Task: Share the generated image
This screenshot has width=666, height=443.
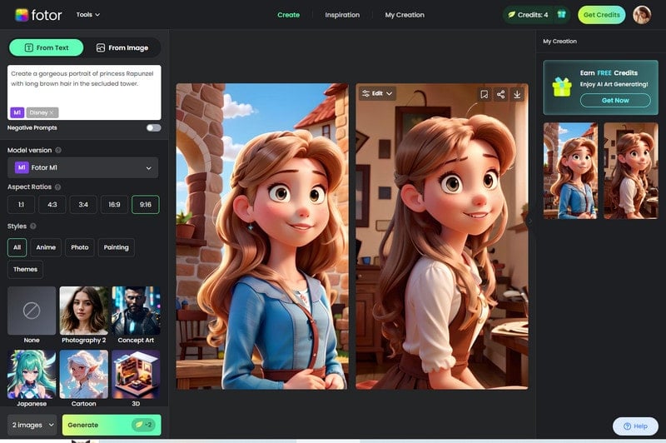Action: [x=501, y=94]
